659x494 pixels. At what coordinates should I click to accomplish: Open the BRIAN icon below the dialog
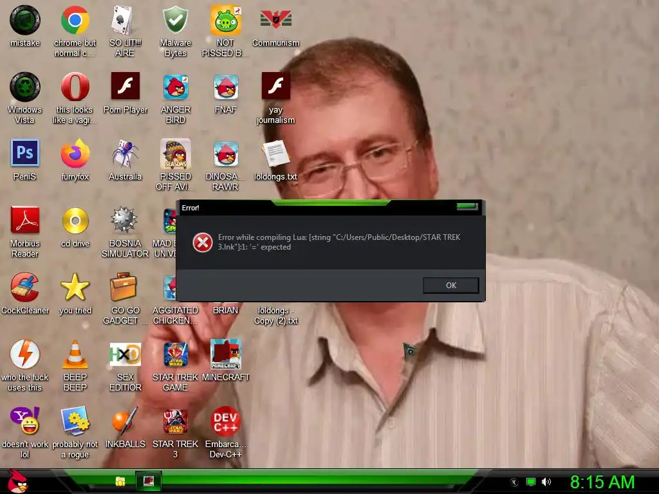pos(225,310)
